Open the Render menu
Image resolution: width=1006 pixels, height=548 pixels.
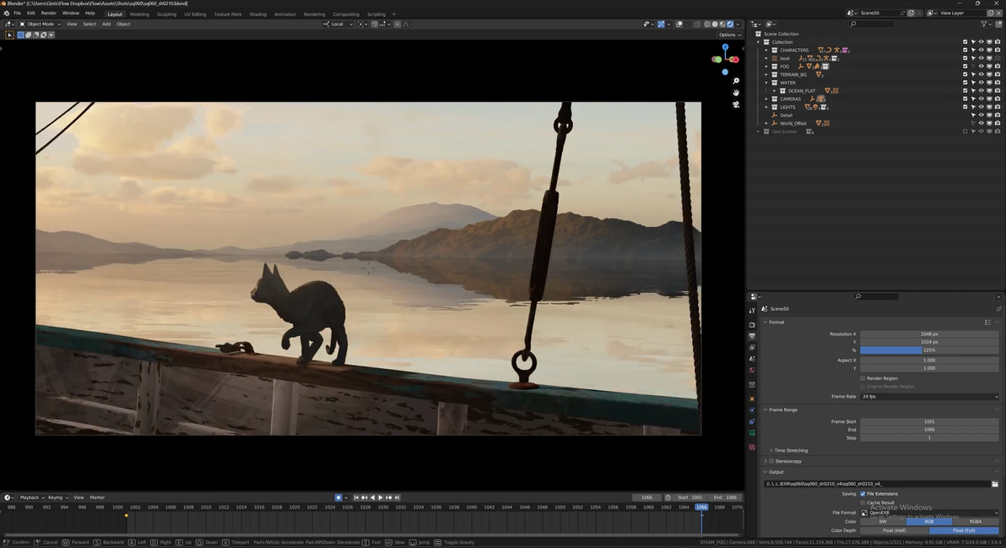point(49,14)
